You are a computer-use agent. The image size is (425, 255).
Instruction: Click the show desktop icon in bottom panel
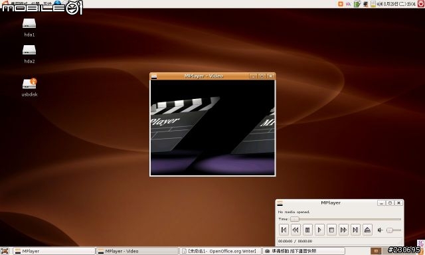pyautogui.click(x=5, y=251)
